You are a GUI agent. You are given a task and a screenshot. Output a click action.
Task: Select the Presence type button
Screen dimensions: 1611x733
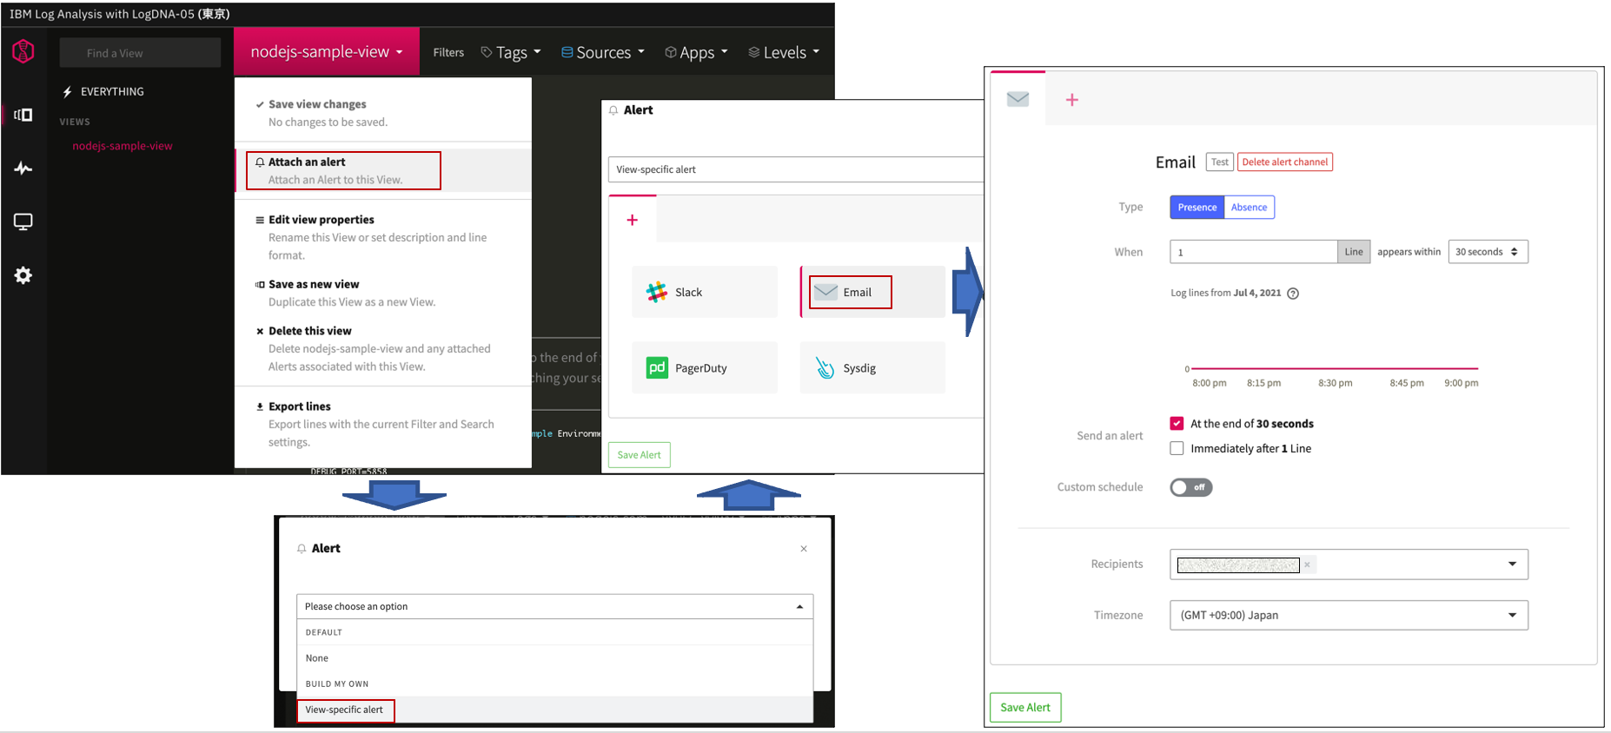click(x=1197, y=208)
